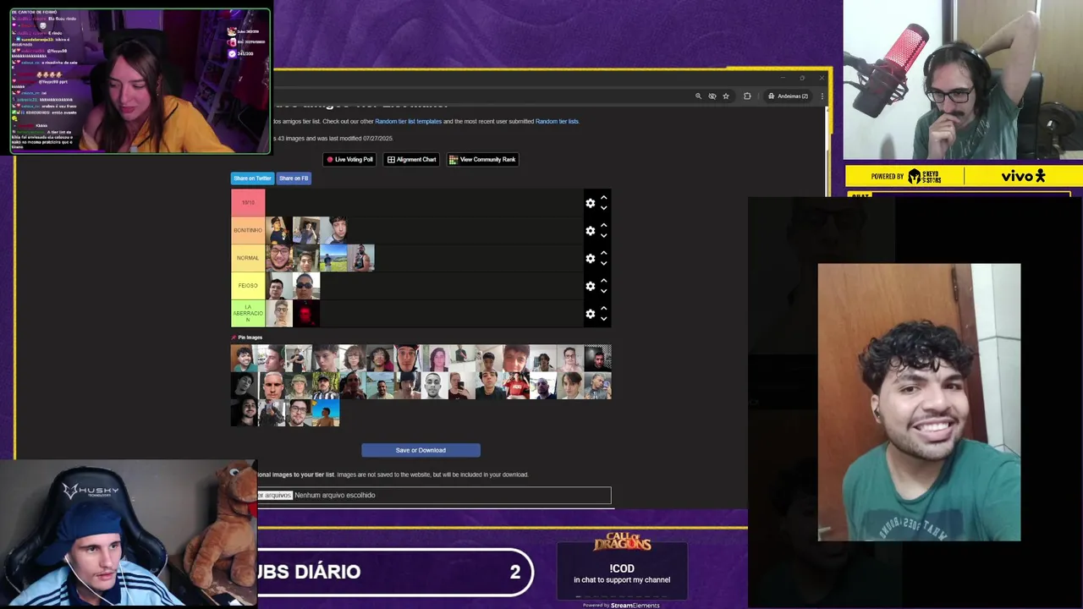Click the Nenhum arquivo escolhido file text
Screen dimensions: 1083x609
(335, 495)
